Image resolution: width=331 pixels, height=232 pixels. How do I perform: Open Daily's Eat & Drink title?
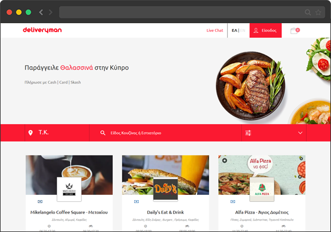[x=165, y=212]
